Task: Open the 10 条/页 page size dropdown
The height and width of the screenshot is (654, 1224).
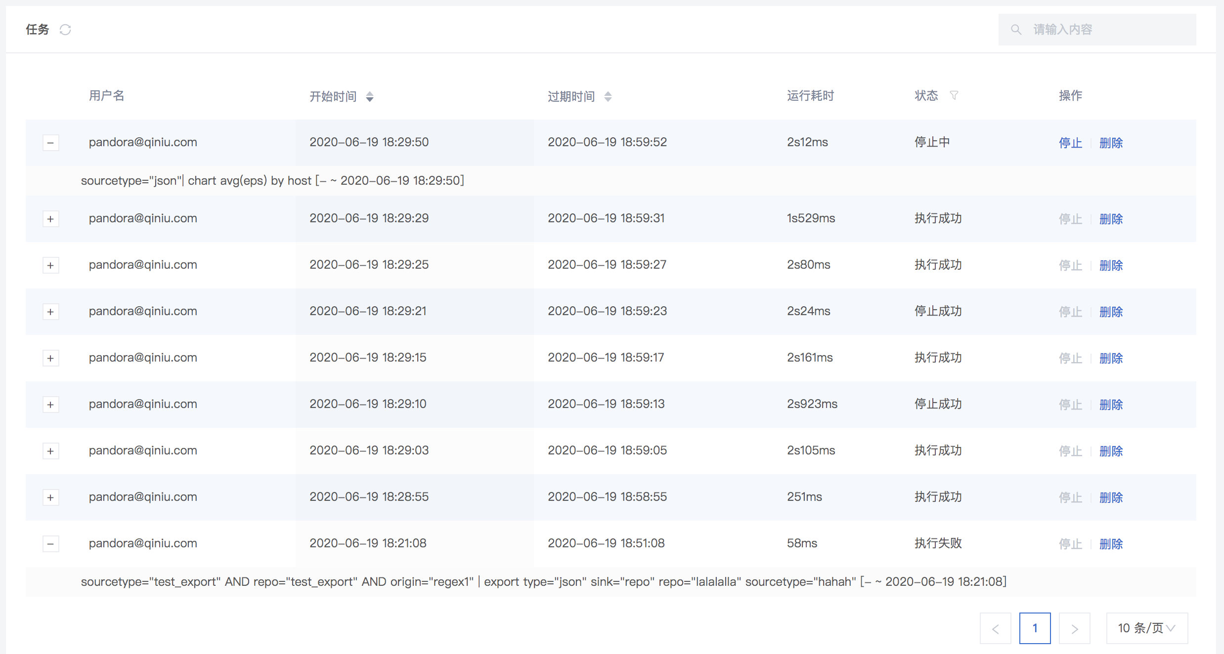Action: point(1147,628)
